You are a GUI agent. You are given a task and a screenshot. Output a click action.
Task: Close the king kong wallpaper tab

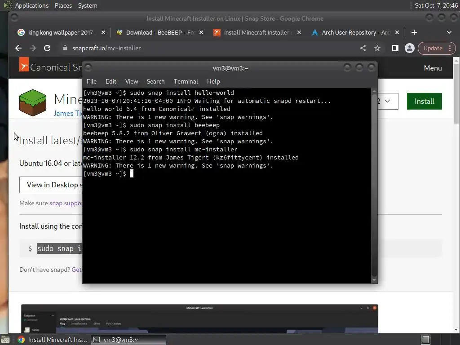103,32
